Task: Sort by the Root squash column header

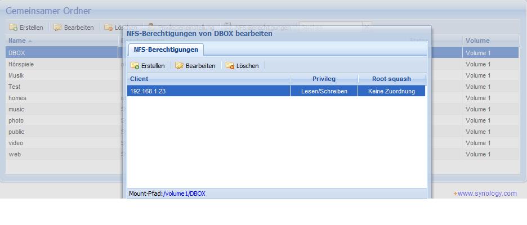Action: tap(391, 79)
